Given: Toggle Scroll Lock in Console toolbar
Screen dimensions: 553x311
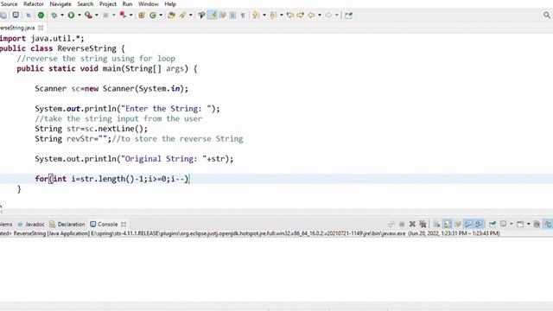Looking at the screenshot, I should point(448,224).
